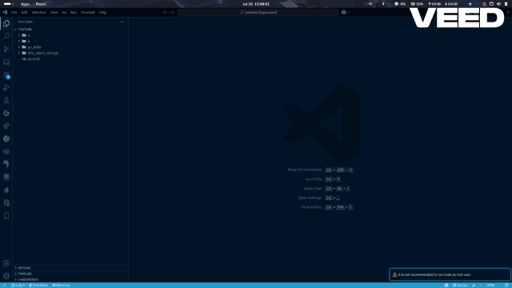Open the Accounts icon in activity bar
Viewport: 512px width, 288px height.
[6, 263]
